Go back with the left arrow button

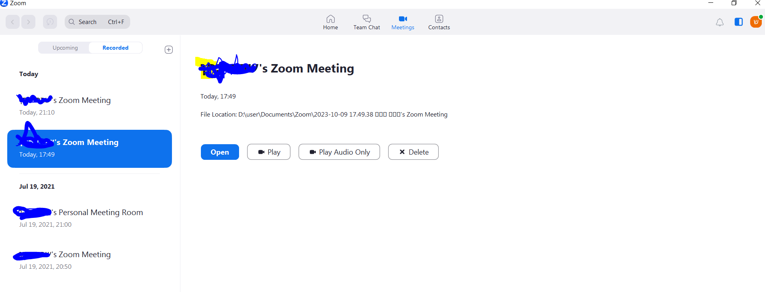click(13, 22)
